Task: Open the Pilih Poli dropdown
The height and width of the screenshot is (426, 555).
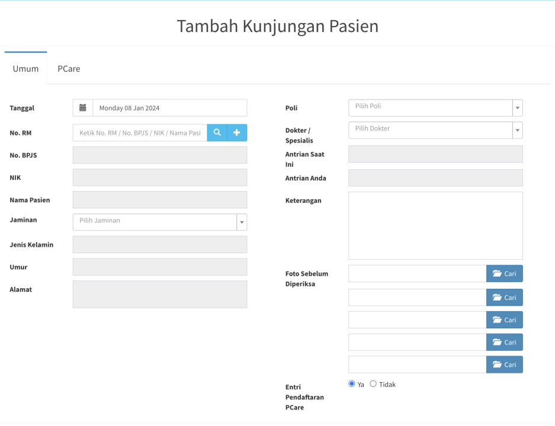Action: coord(435,108)
